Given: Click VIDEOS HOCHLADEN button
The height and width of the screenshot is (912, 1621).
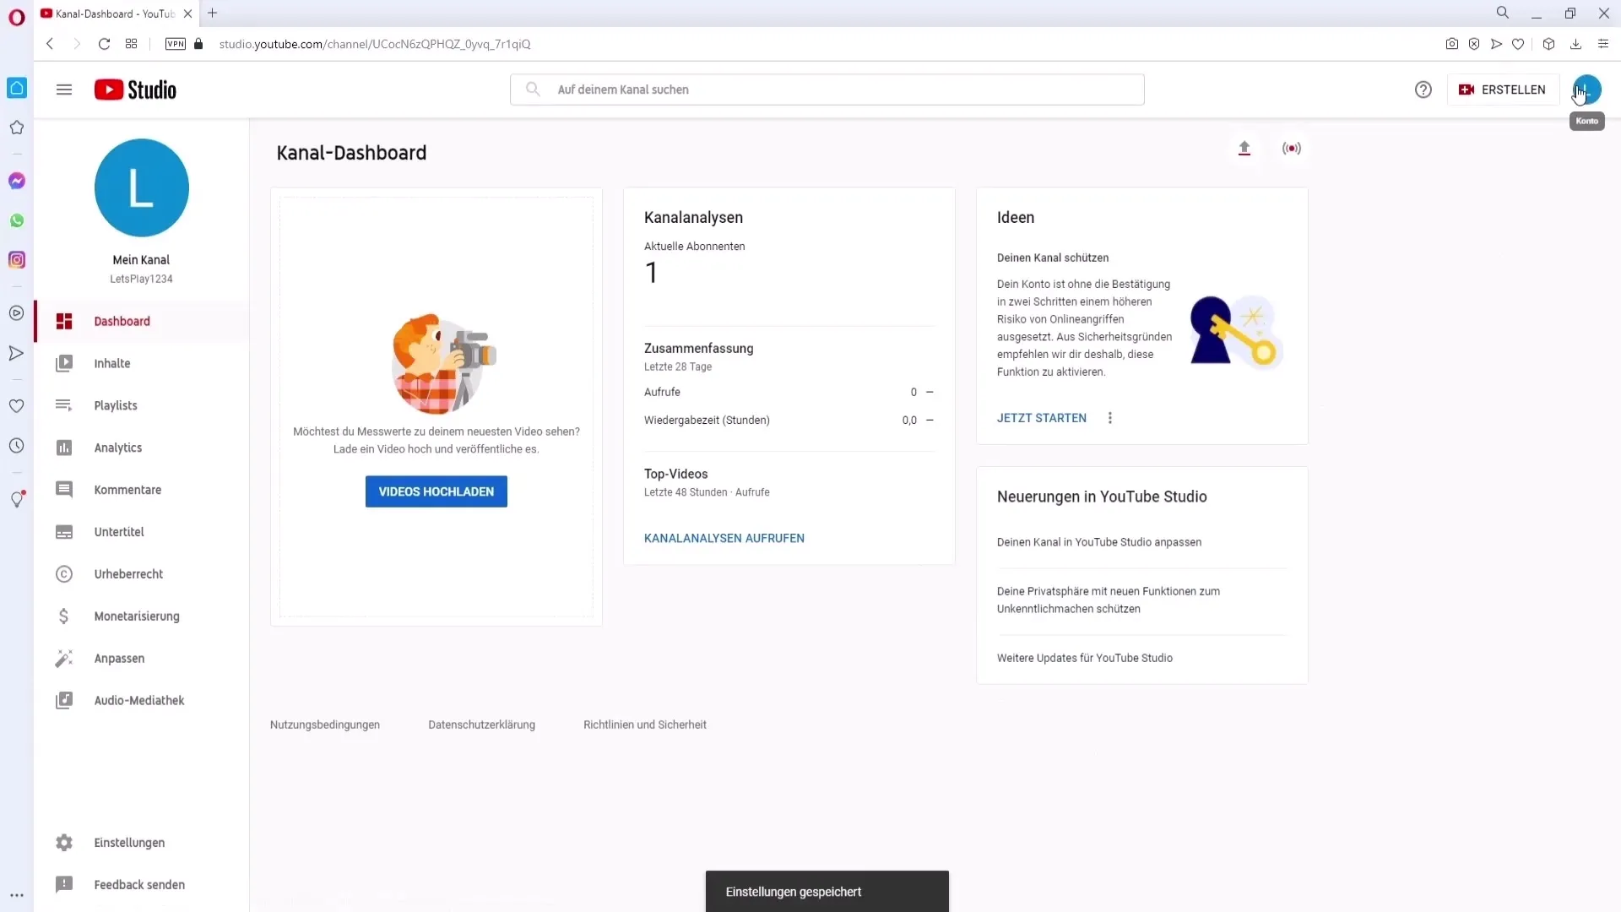Looking at the screenshot, I should click(x=437, y=493).
